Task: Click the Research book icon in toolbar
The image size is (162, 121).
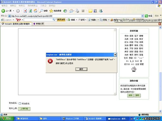Action: point(95,11)
